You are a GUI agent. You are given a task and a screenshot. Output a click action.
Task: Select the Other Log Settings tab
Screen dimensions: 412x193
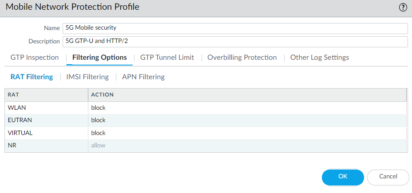click(x=319, y=58)
